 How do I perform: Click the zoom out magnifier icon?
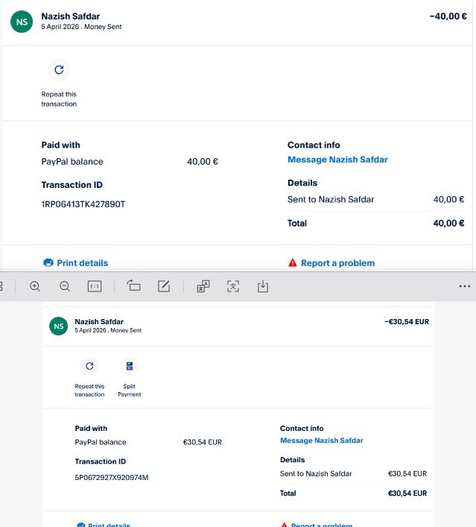click(65, 286)
